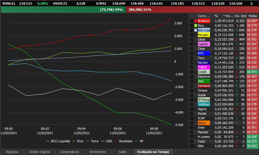Image resolution: width=259 pixels, height=155 pixels.
Task: Enable the checkbox for Modal row
Action: [191, 114]
